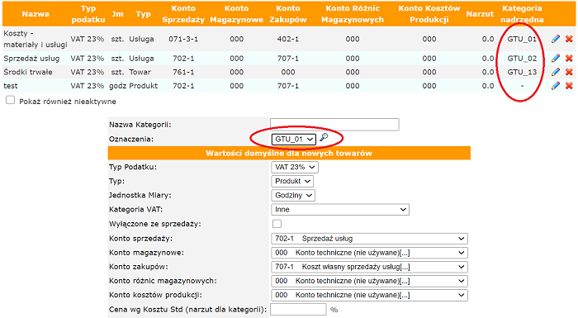Screen dimensions: 578x318
Task: Click the 'Kategoria nadrzędna' column header
Action: [522, 14]
